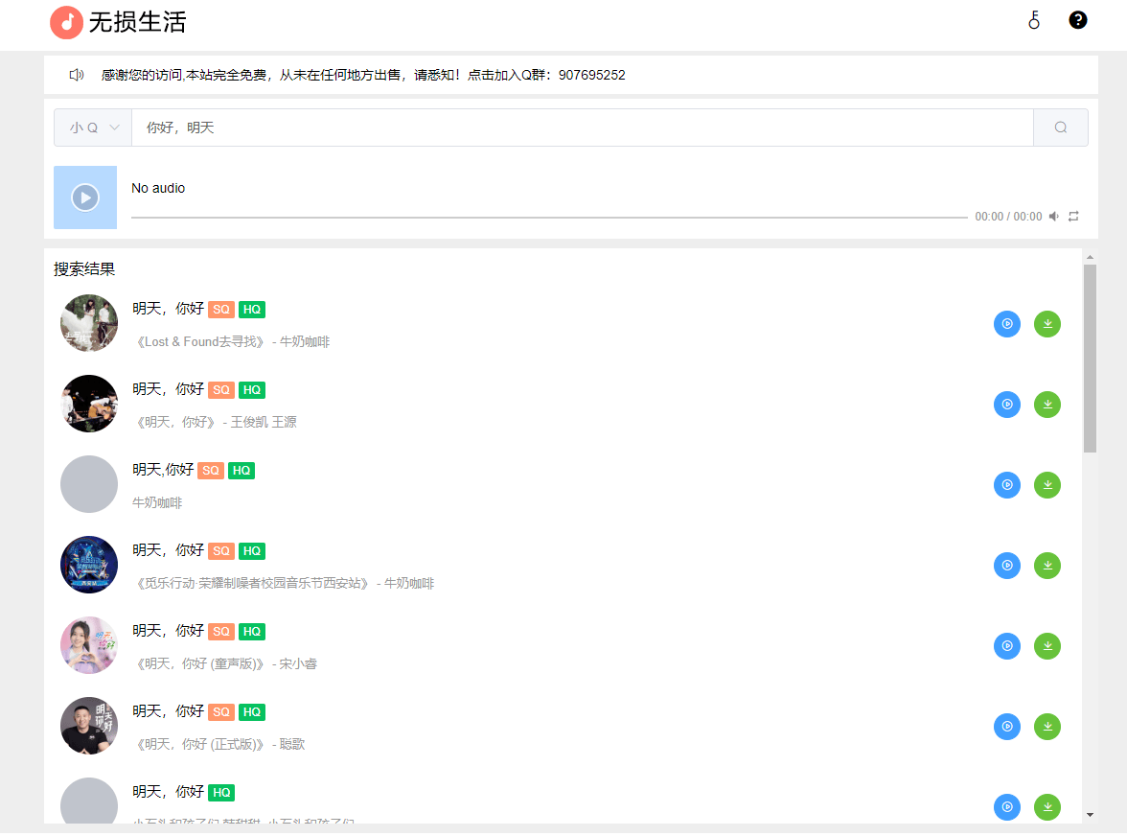Open the black question mark help icon

pos(1077,19)
